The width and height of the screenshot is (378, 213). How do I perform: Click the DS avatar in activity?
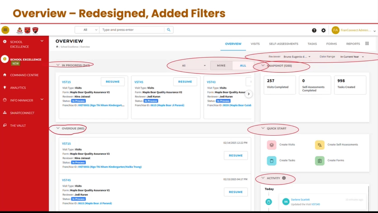pos(286,202)
